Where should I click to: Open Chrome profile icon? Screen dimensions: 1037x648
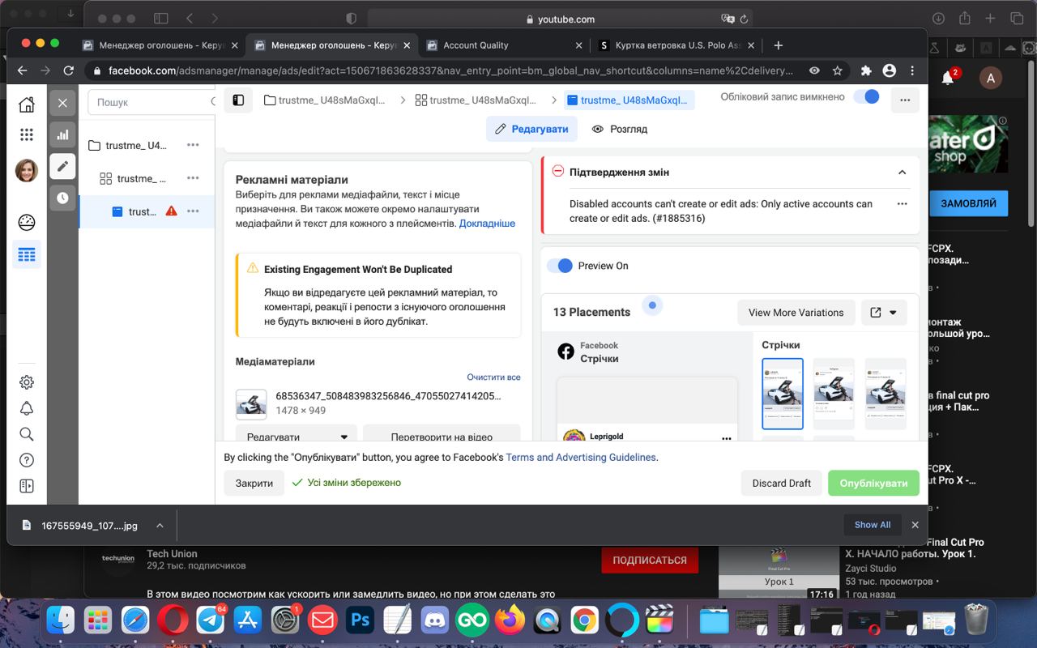(x=890, y=70)
